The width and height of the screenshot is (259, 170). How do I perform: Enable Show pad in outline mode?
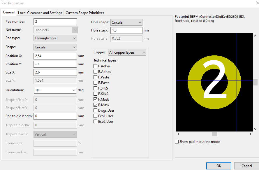coord(177,141)
